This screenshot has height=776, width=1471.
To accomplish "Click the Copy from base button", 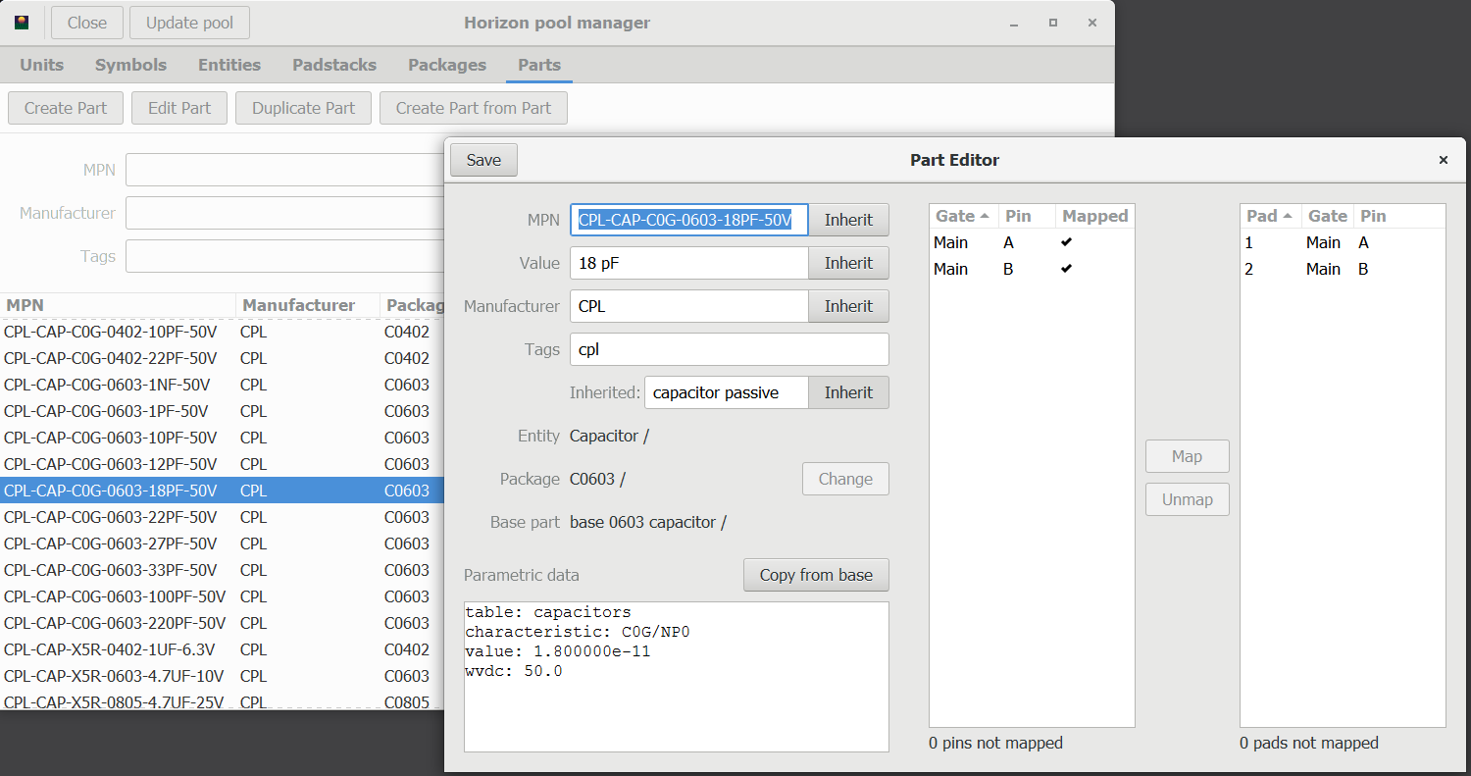I will pos(816,575).
